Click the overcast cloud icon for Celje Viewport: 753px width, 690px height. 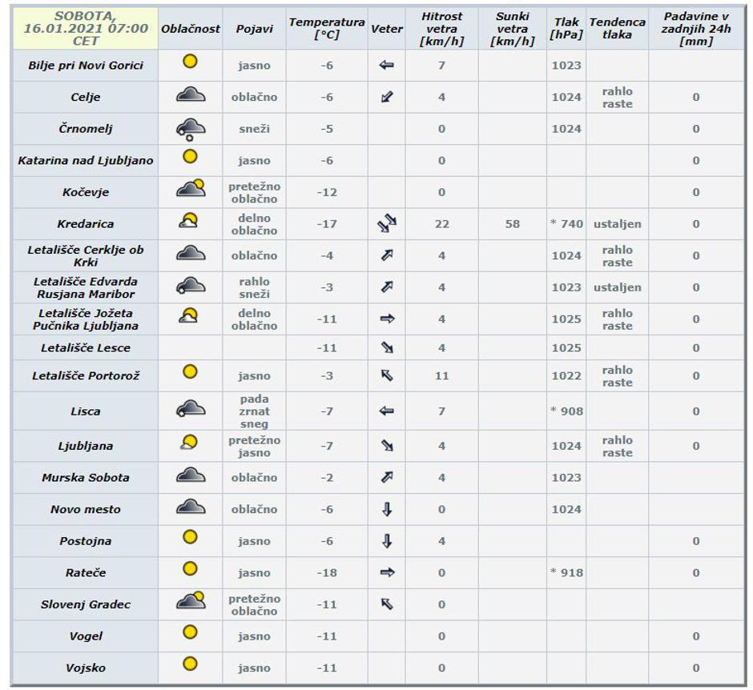(189, 96)
